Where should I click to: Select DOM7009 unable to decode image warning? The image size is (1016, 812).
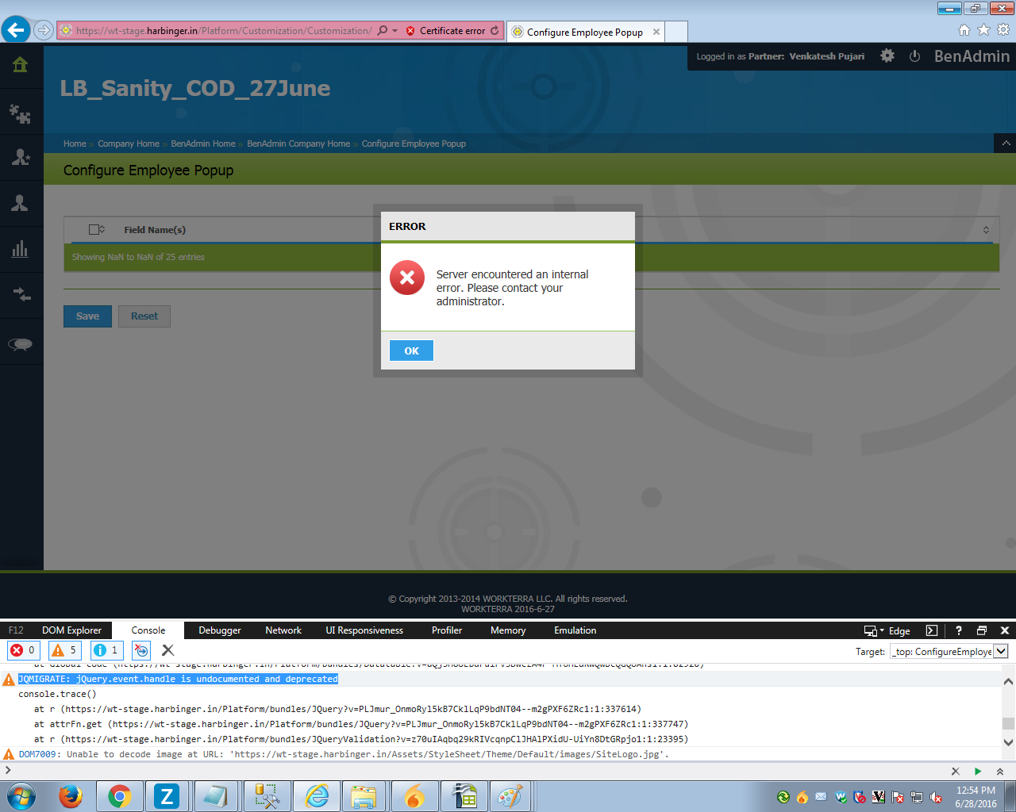(x=344, y=754)
